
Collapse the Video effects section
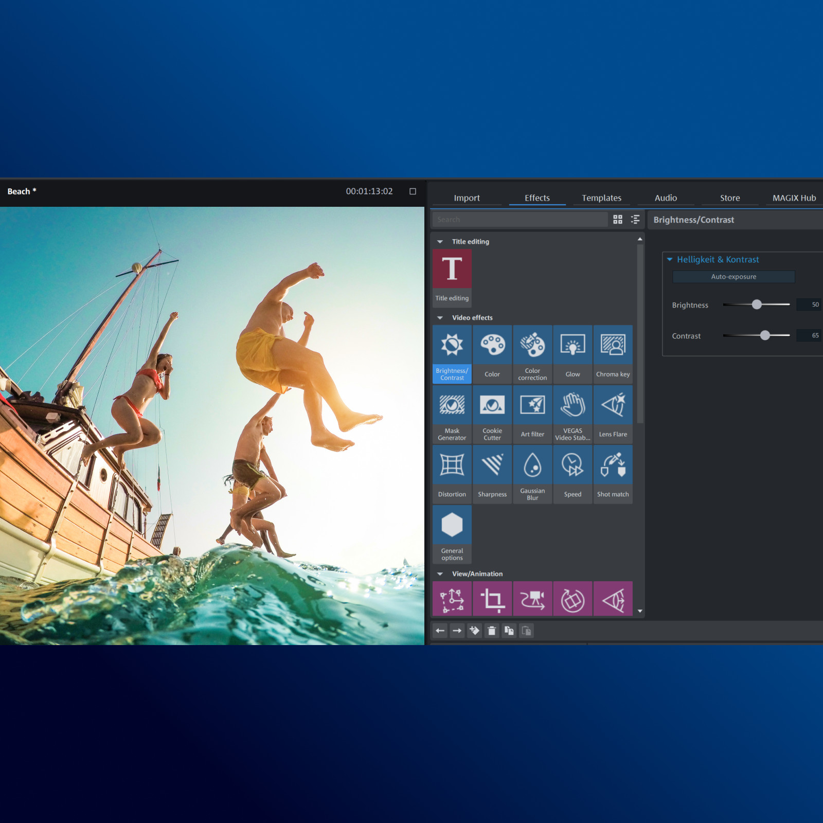pyautogui.click(x=440, y=318)
